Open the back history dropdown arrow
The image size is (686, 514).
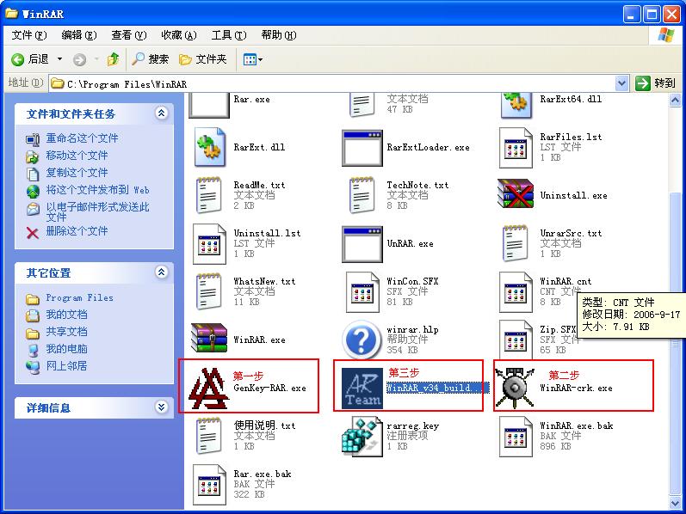coord(60,59)
